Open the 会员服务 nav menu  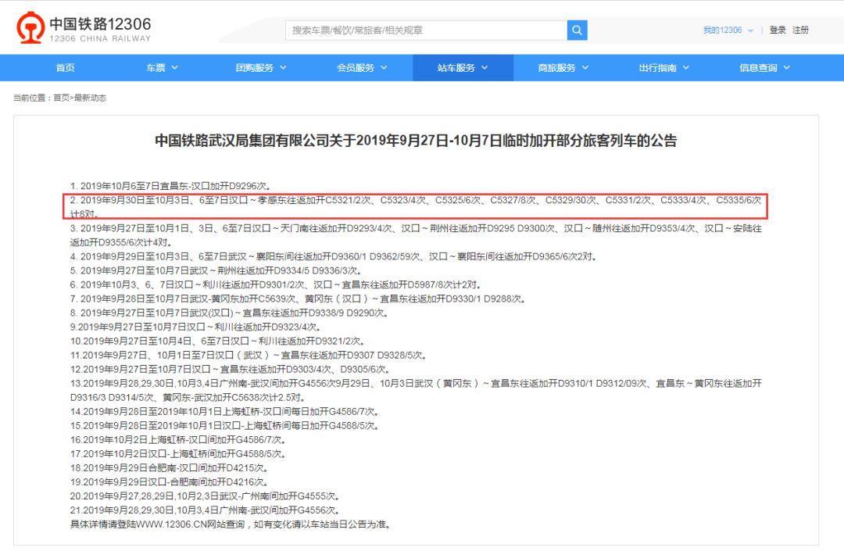[x=362, y=68]
